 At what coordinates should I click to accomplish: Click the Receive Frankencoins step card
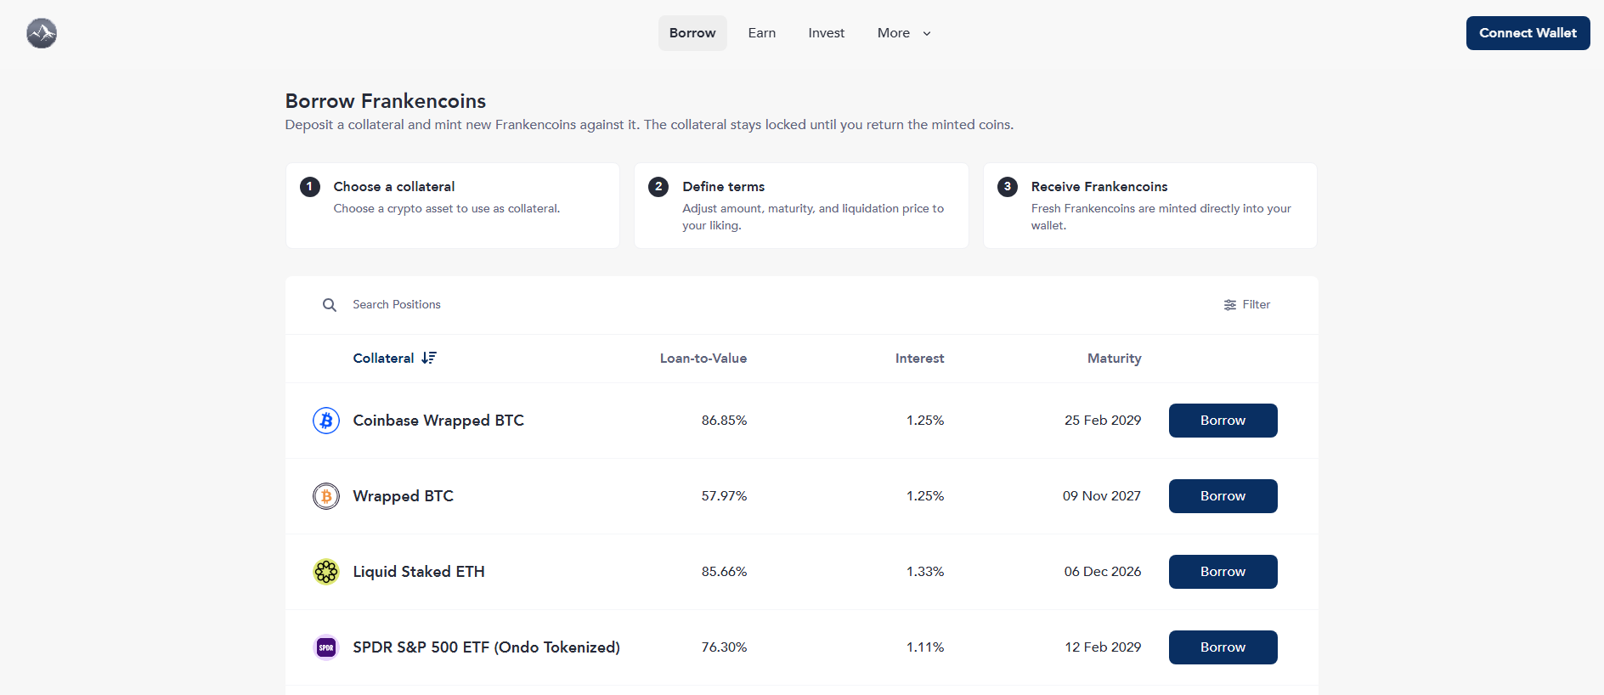point(1150,206)
